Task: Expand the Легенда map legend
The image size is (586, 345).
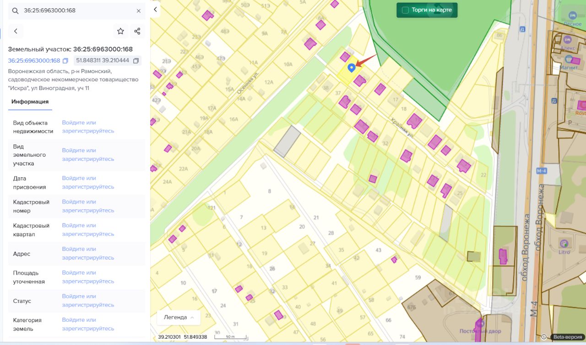Action: pyautogui.click(x=179, y=318)
